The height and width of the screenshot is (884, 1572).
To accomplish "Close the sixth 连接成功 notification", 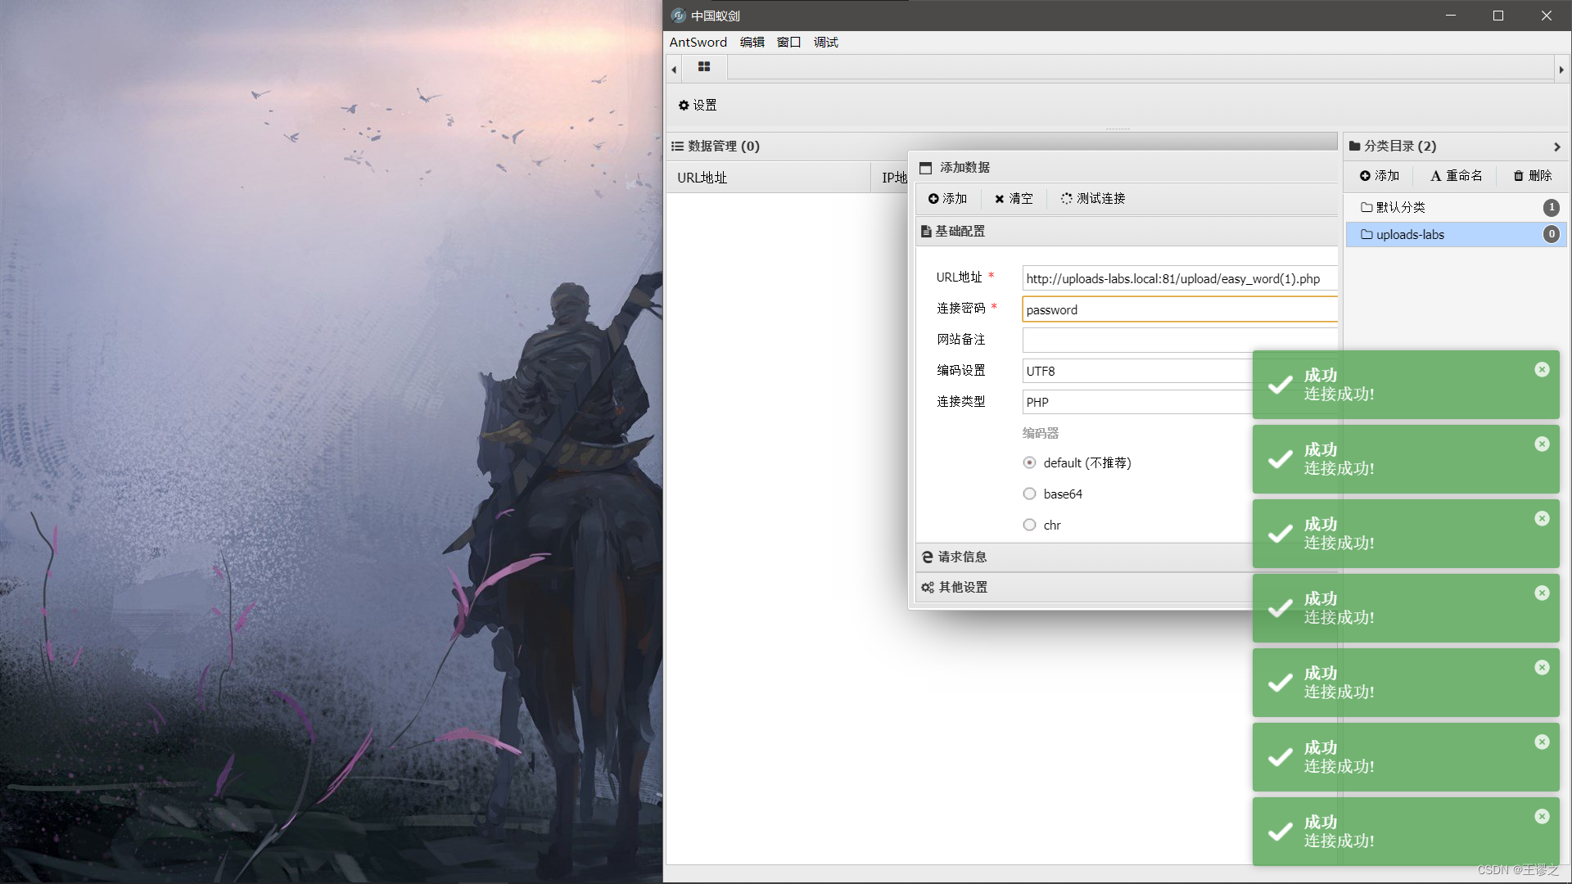I will click(x=1542, y=742).
